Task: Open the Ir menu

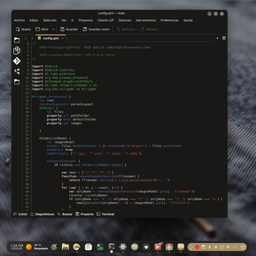Action: point(72,20)
